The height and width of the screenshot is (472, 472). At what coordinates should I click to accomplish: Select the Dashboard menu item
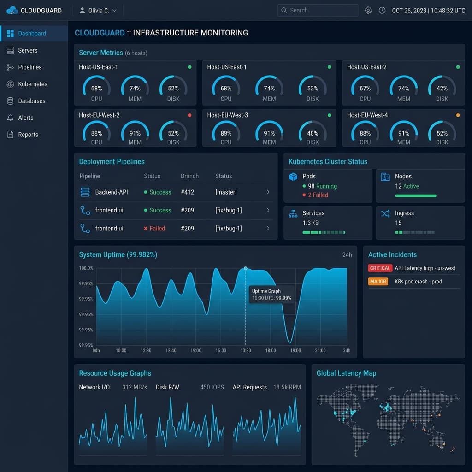coord(34,33)
